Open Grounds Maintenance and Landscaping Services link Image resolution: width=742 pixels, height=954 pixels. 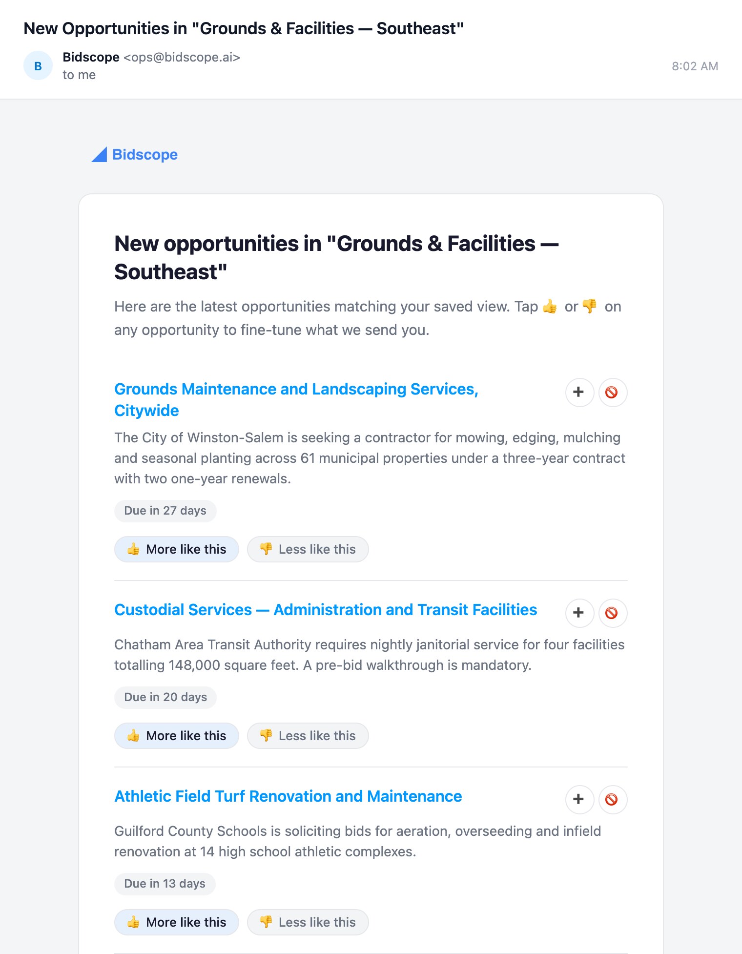click(x=296, y=399)
